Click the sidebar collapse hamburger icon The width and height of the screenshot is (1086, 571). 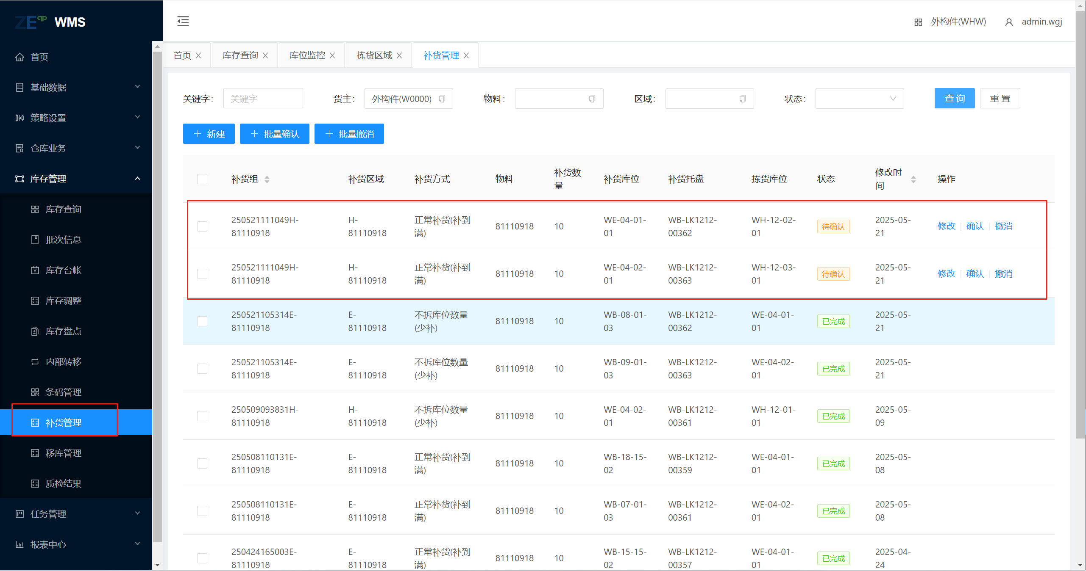tap(183, 21)
